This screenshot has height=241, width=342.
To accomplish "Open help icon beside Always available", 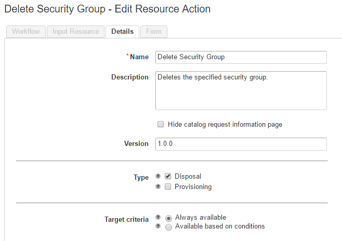I will point(158,217).
